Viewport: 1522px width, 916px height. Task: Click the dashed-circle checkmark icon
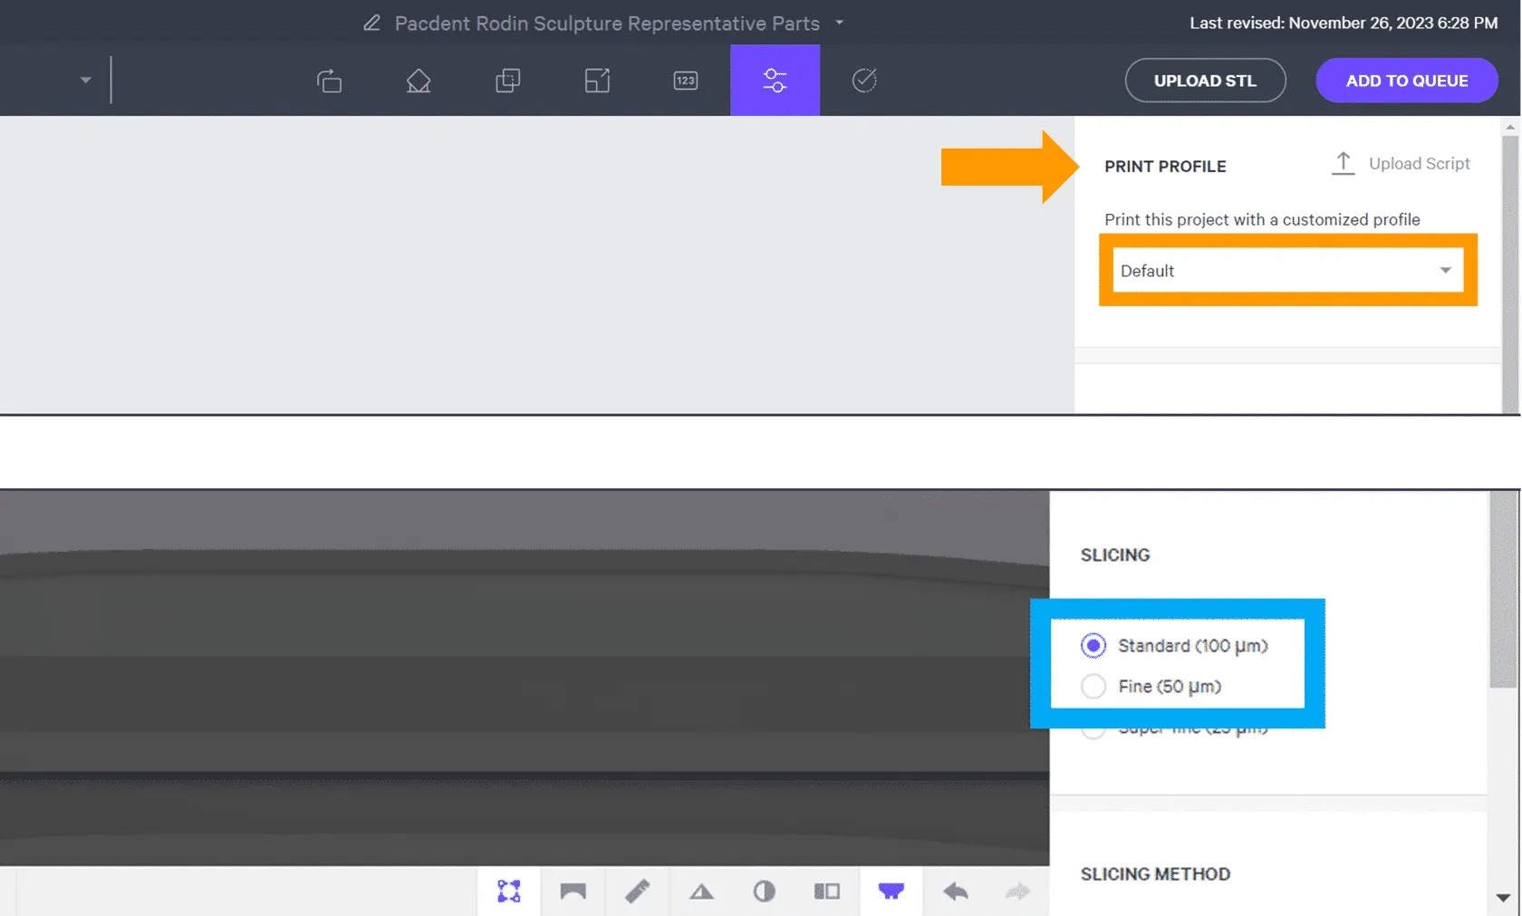pos(864,81)
